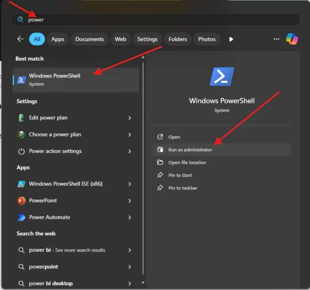Screen dimensions: 310x290
Task: Switch to the Photos filter tab
Action: click(207, 39)
